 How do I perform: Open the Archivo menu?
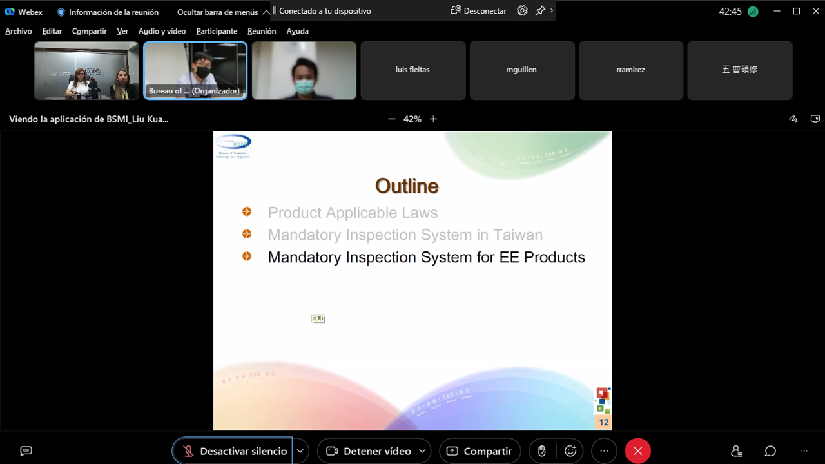click(x=19, y=31)
